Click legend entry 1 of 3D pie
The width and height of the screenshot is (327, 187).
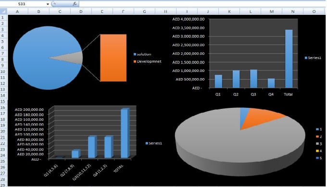pyautogui.click(x=319, y=129)
